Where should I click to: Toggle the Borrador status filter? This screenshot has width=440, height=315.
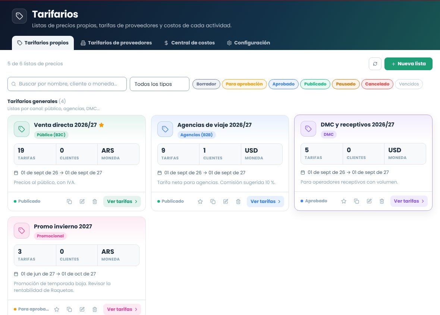point(206,84)
